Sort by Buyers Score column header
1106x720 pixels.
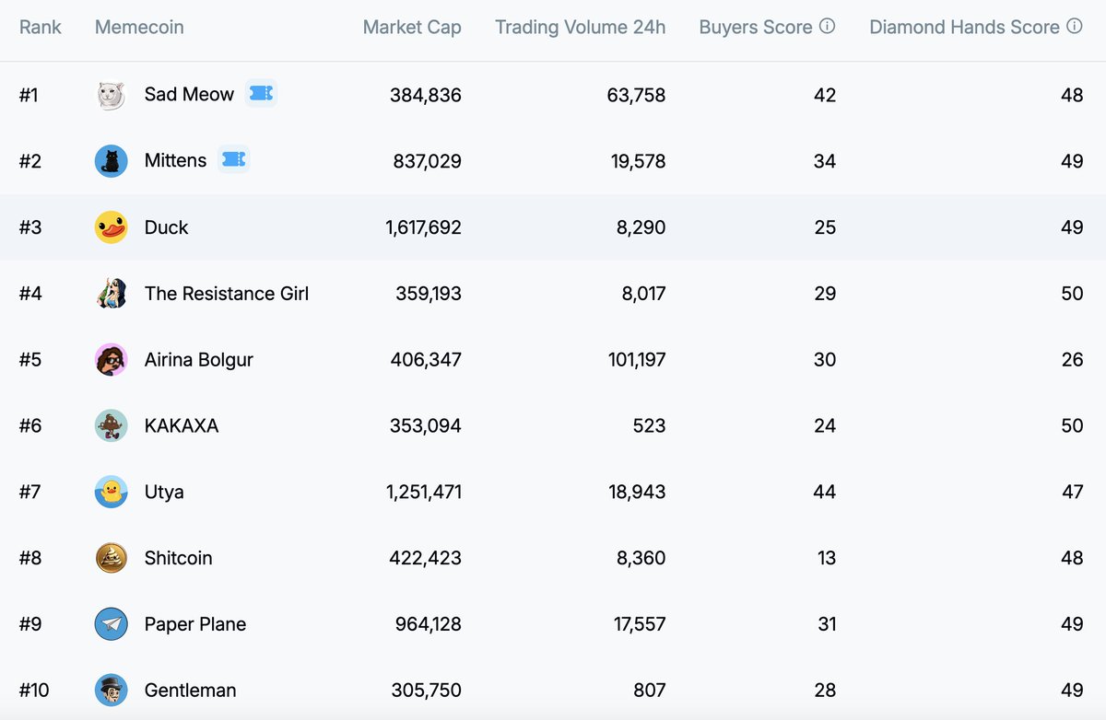[x=756, y=28]
